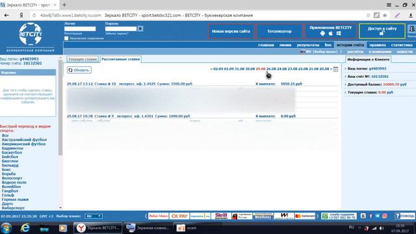Click the browser downloads arrow icon
This screenshot has height=234, width=416.
(x=411, y=16)
